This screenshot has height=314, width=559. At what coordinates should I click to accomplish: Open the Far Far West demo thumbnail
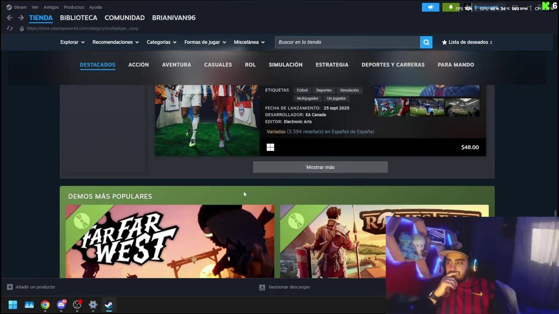(x=170, y=241)
